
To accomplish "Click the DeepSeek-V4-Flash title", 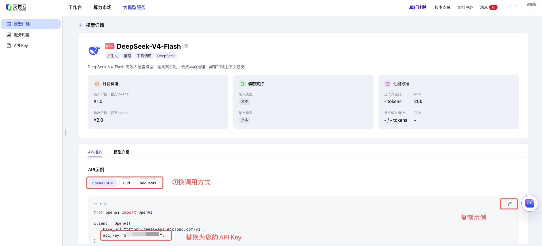I will pyautogui.click(x=149, y=46).
